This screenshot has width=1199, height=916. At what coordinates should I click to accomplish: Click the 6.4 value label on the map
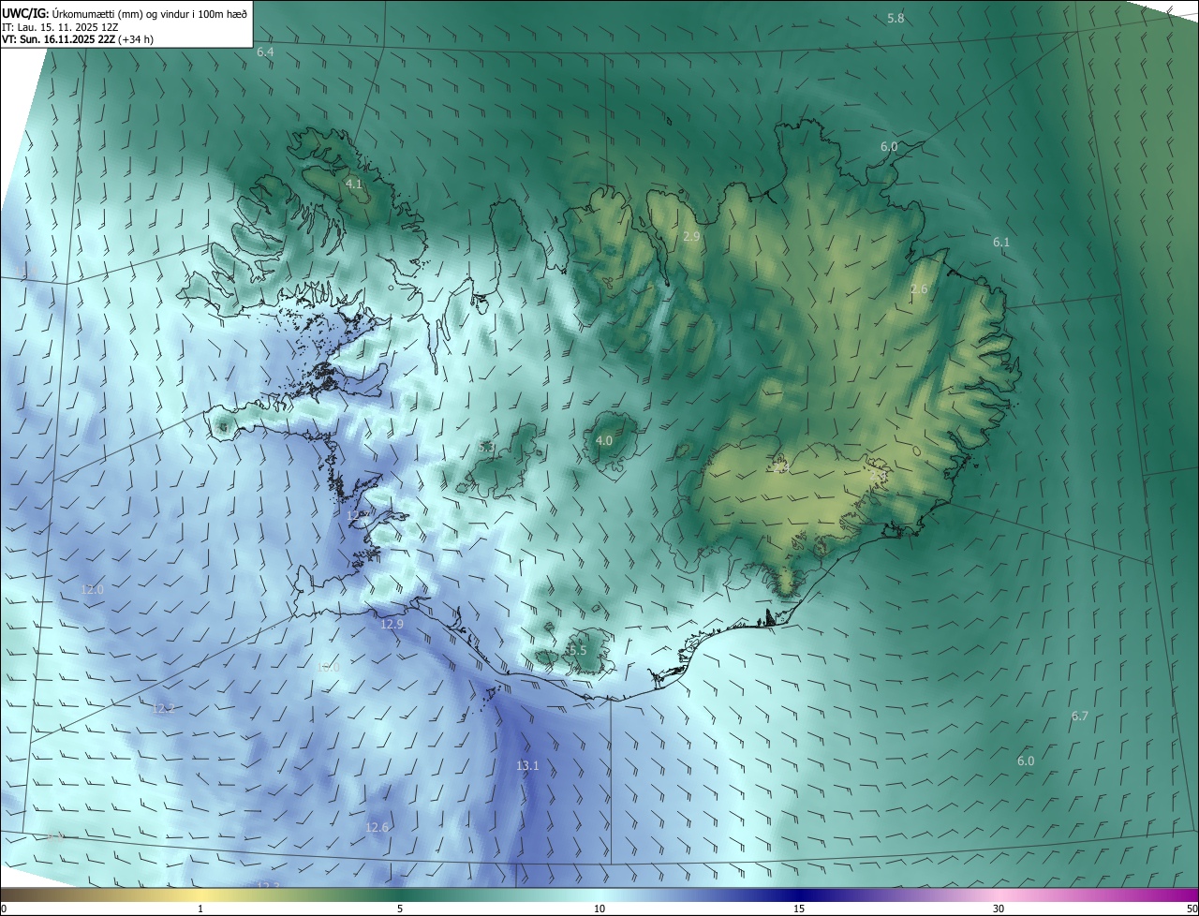pyautogui.click(x=265, y=52)
